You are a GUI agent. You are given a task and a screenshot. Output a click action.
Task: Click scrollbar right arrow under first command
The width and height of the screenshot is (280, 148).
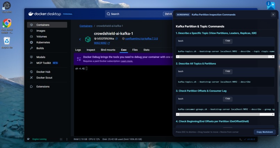pos(273,56)
